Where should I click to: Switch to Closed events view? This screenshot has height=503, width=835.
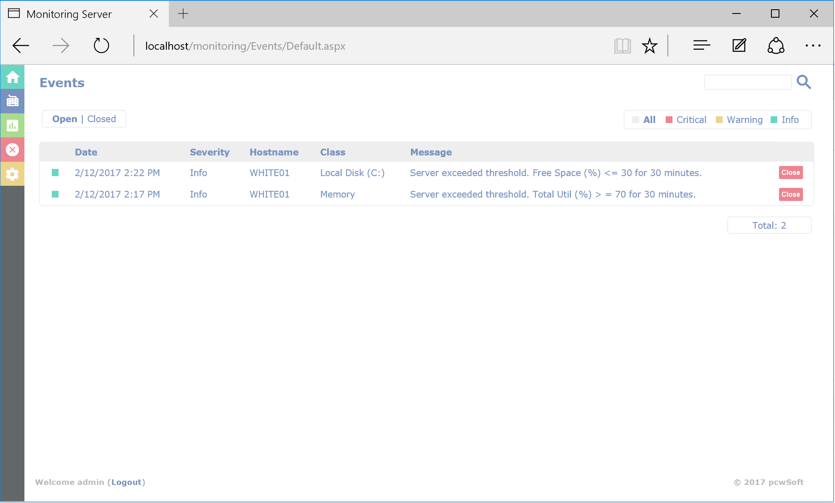pos(101,119)
